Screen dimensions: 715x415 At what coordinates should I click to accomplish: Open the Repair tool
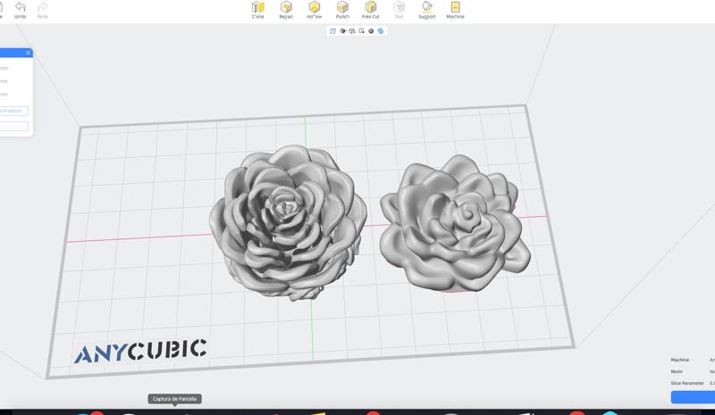286,10
